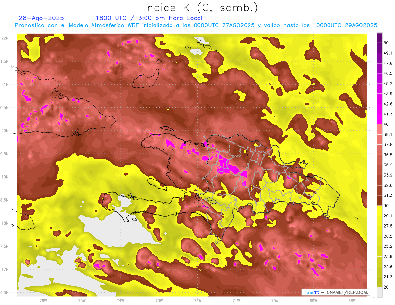Click the 74W longitude label

pos(120,300)
